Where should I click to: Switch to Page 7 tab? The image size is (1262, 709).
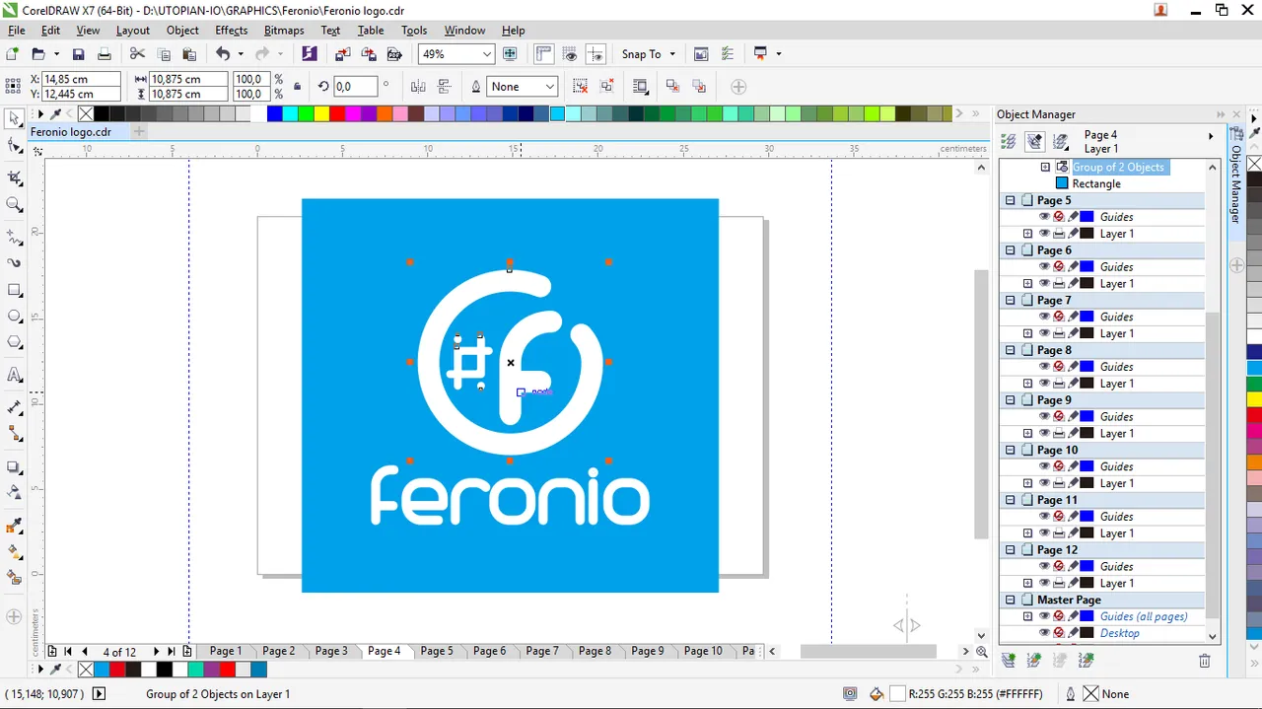click(x=542, y=651)
